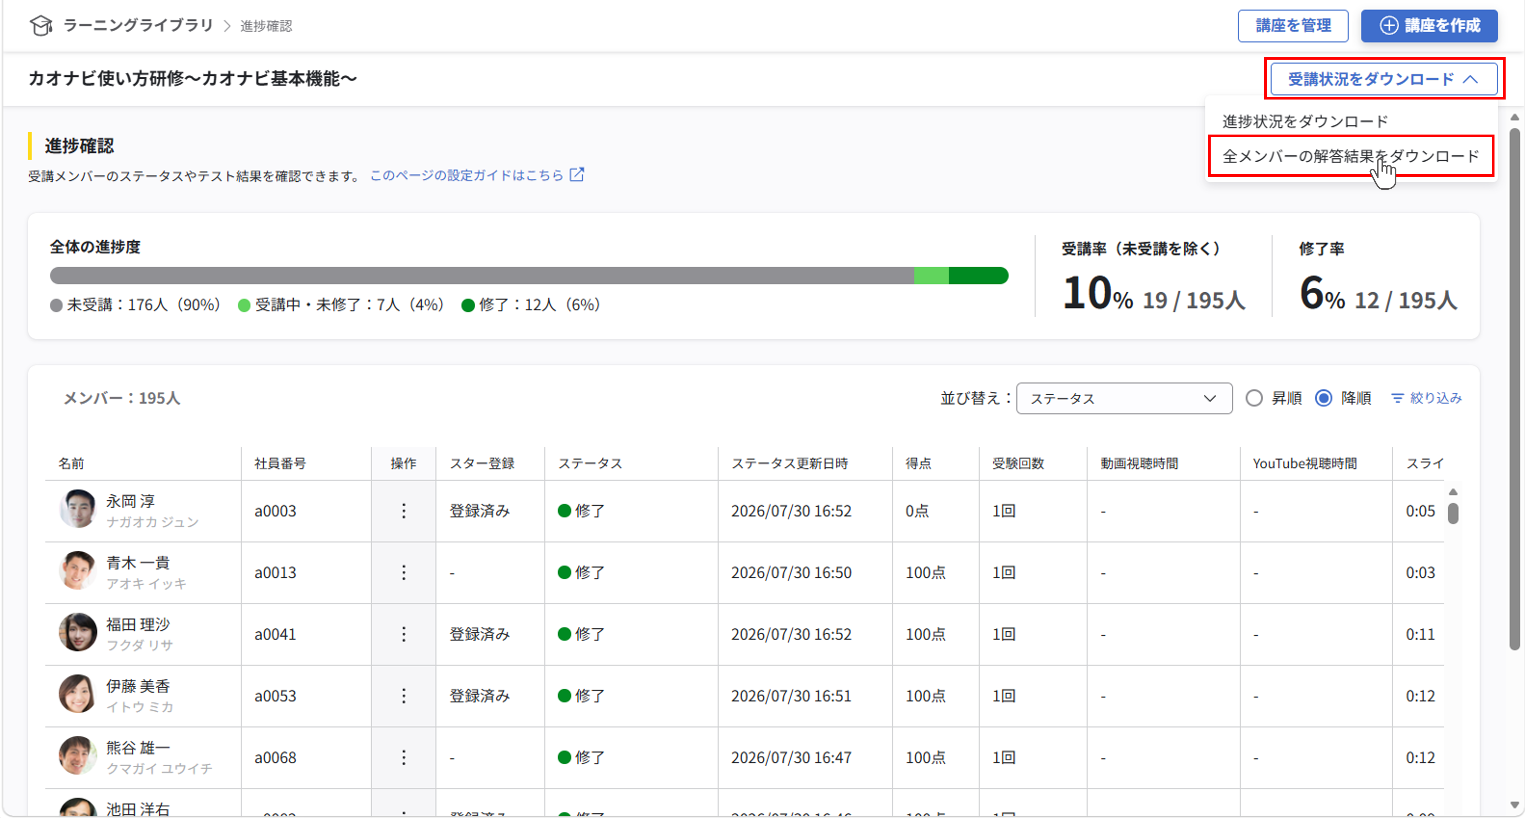
Task: Click the avatar photo of 伊藤 美香
Action: click(78, 694)
